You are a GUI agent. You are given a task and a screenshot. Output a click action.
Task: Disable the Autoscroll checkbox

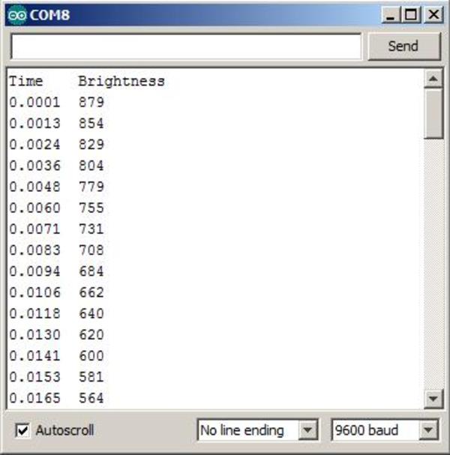[23, 430]
